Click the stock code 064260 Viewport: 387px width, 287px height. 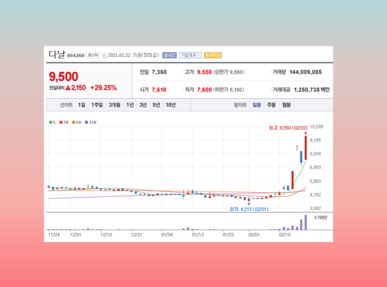click(76, 56)
